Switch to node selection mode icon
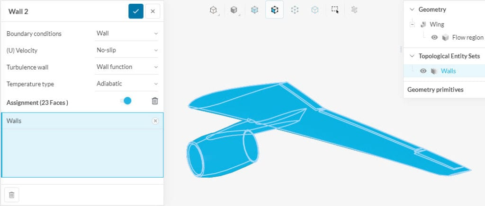 [295, 9]
